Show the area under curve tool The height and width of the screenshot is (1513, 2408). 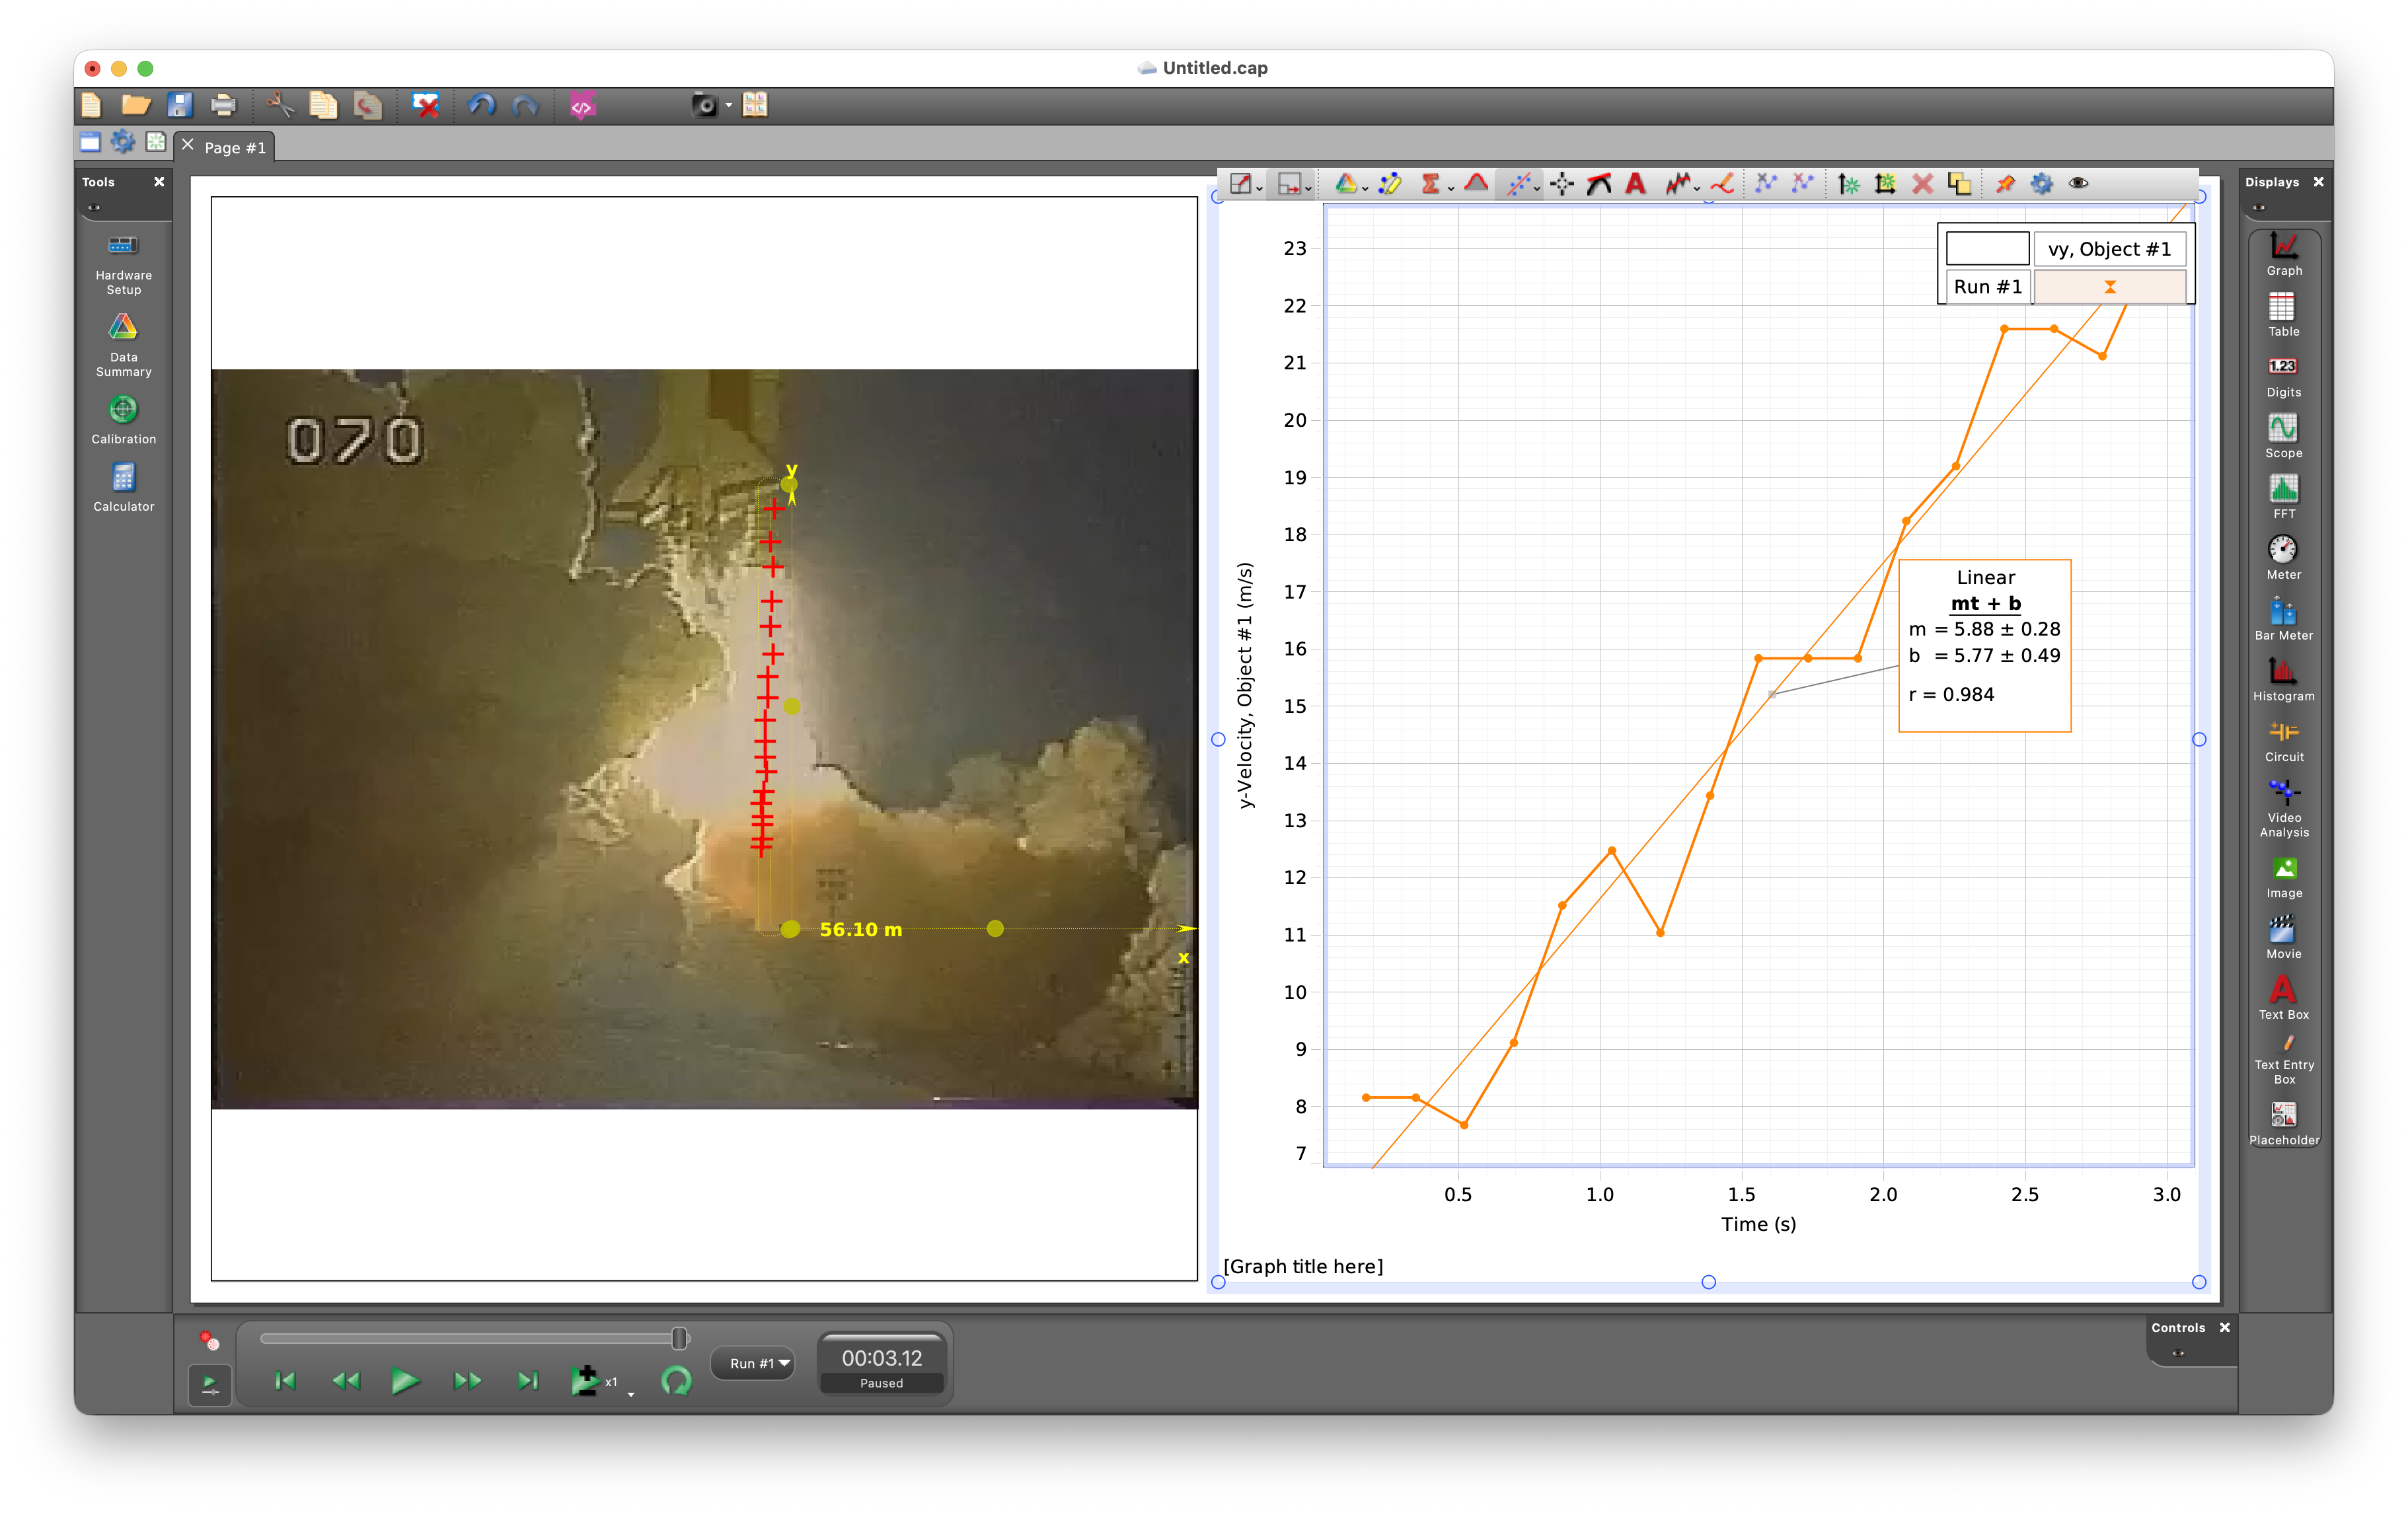tap(1476, 183)
